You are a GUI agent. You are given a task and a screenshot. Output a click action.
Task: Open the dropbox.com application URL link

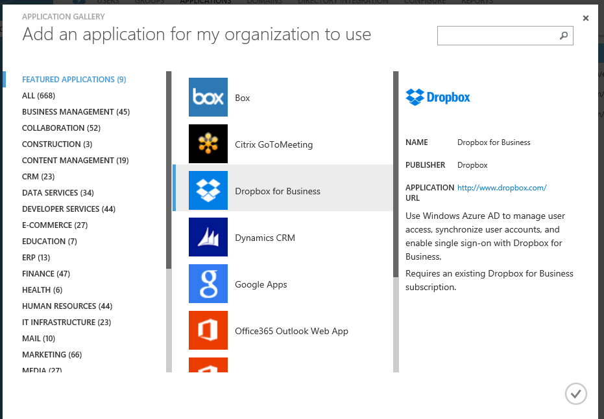click(x=502, y=188)
